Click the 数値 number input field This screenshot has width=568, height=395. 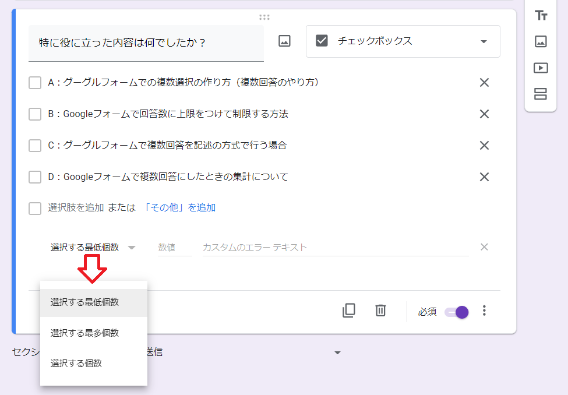(x=172, y=247)
